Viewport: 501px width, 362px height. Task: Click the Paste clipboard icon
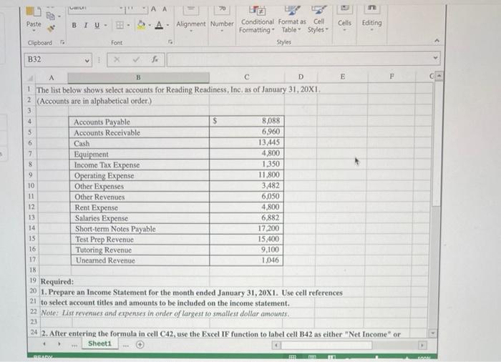pos(33,11)
